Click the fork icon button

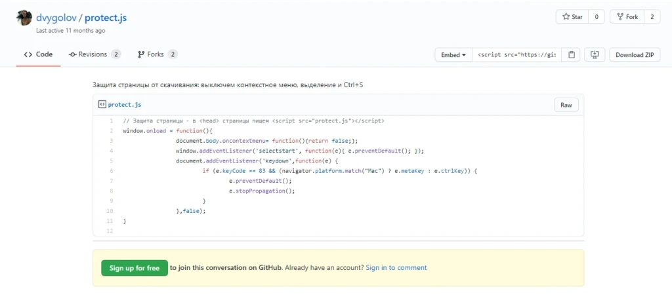tap(619, 17)
